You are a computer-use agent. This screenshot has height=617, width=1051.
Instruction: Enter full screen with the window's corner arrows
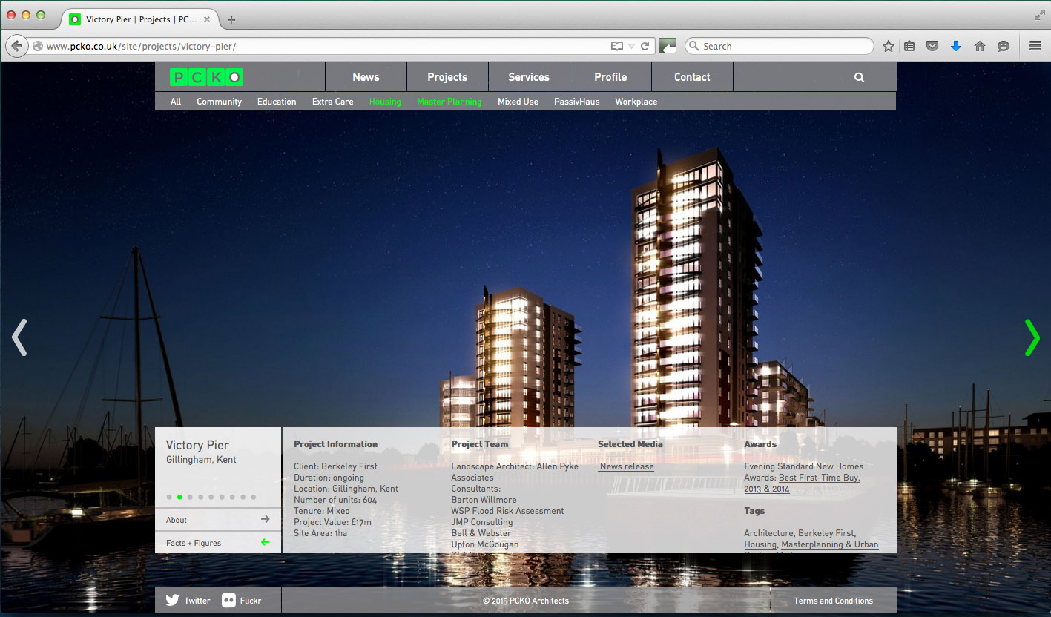(1039, 15)
